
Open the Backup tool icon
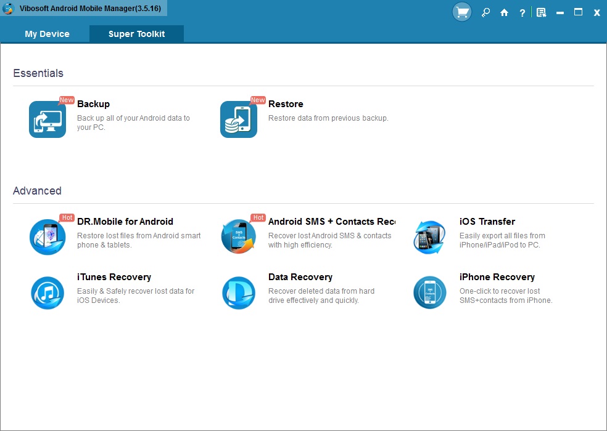(x=47, y=119)
